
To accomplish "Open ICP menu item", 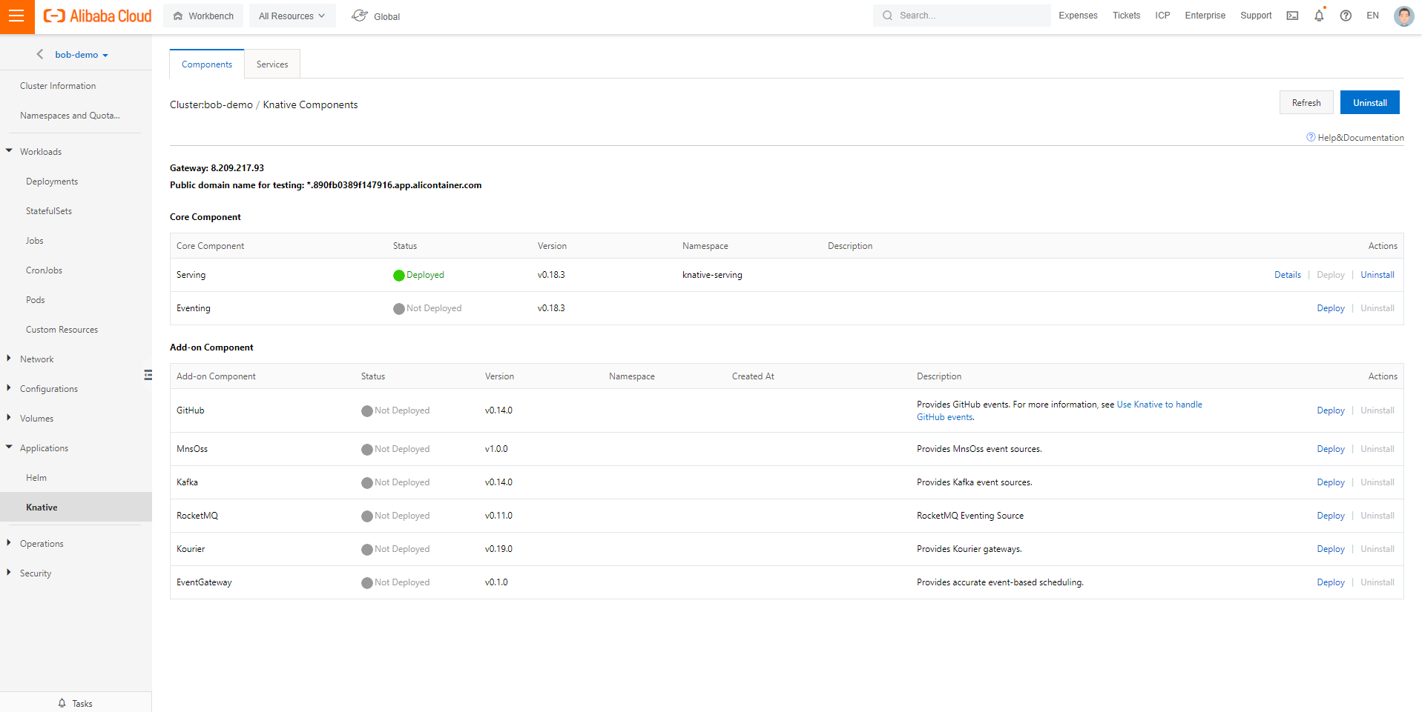I will click(1162, 16).
